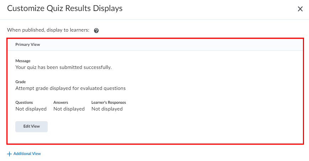309x161 pixels.
Task: Click the plus icon beside Additional View
Action: point(9,154)
